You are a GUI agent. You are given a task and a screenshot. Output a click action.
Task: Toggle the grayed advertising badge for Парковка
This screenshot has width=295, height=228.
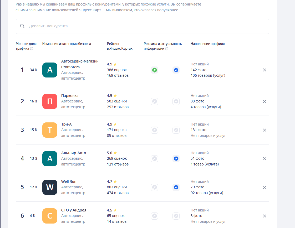coord(155,101)
